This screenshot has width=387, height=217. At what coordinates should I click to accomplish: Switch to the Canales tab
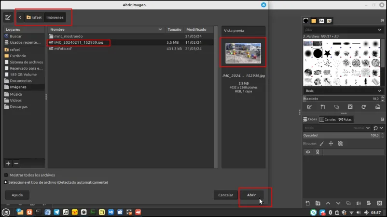click(x=328, y=120)
